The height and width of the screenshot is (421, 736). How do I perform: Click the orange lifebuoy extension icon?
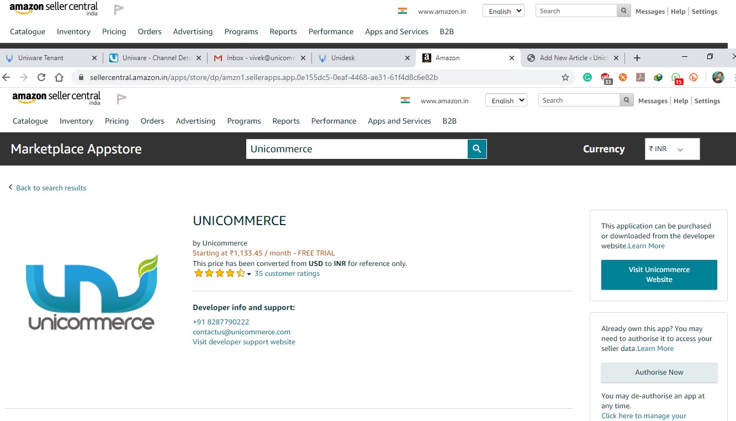[x=623, y=77]
